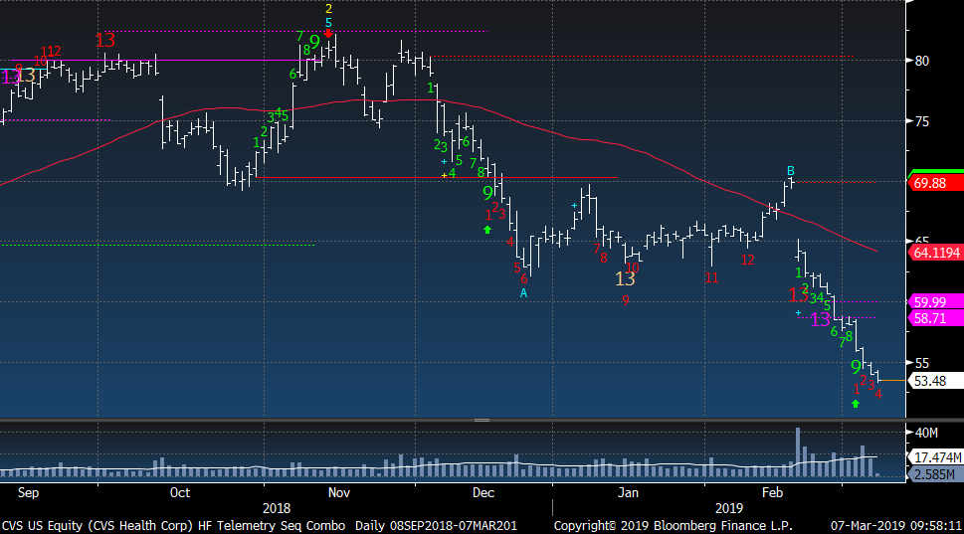Click the green up arrow in December
This screenshot has height=534, width=964.
(x=487, y=230)
